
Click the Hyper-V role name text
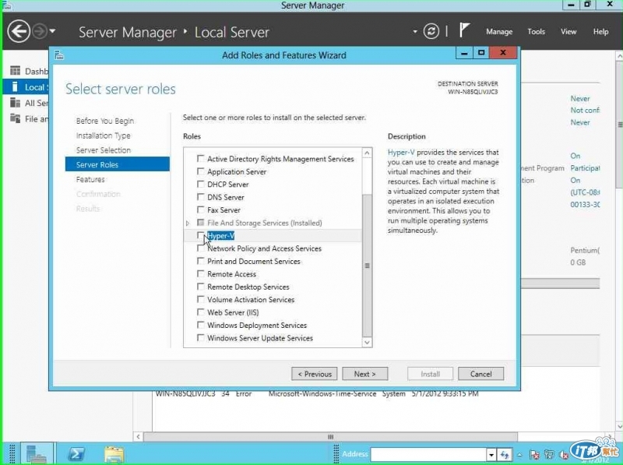click(221, 236)
